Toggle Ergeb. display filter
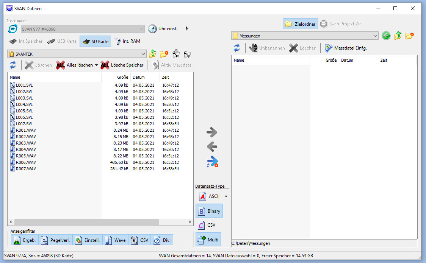The width and height of the screenshot is (426, 263). 25,240
